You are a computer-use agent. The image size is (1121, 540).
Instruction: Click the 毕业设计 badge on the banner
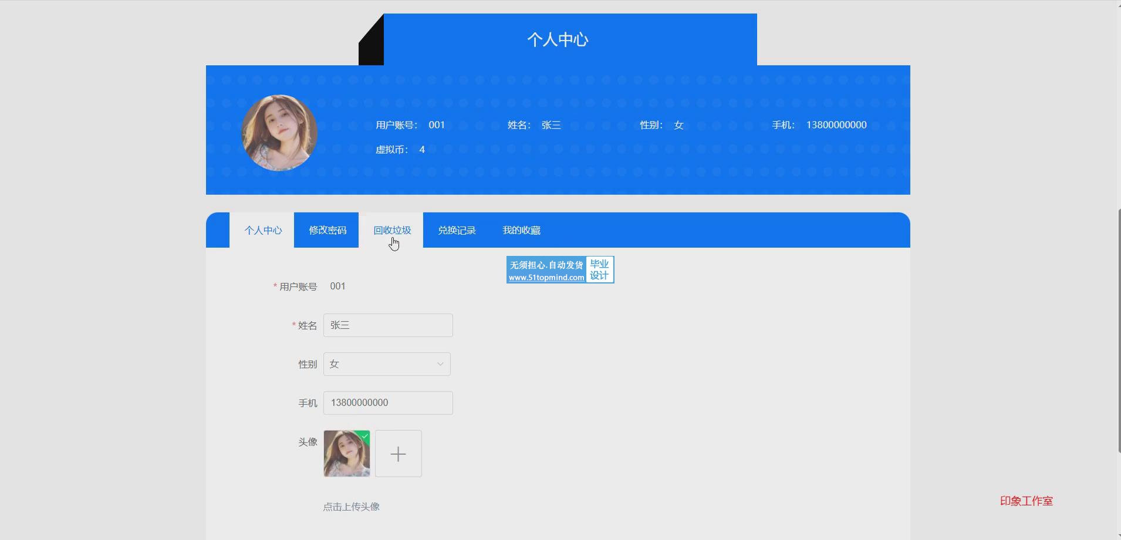[599, 270]
